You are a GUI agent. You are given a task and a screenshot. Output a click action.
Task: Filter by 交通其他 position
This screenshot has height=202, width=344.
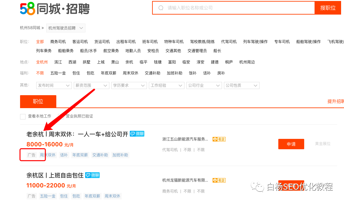(x=173, y=51)
